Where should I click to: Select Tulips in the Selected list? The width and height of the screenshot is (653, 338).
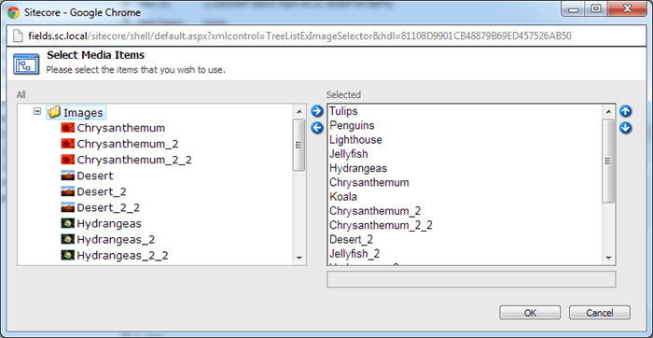pos(343,111)
